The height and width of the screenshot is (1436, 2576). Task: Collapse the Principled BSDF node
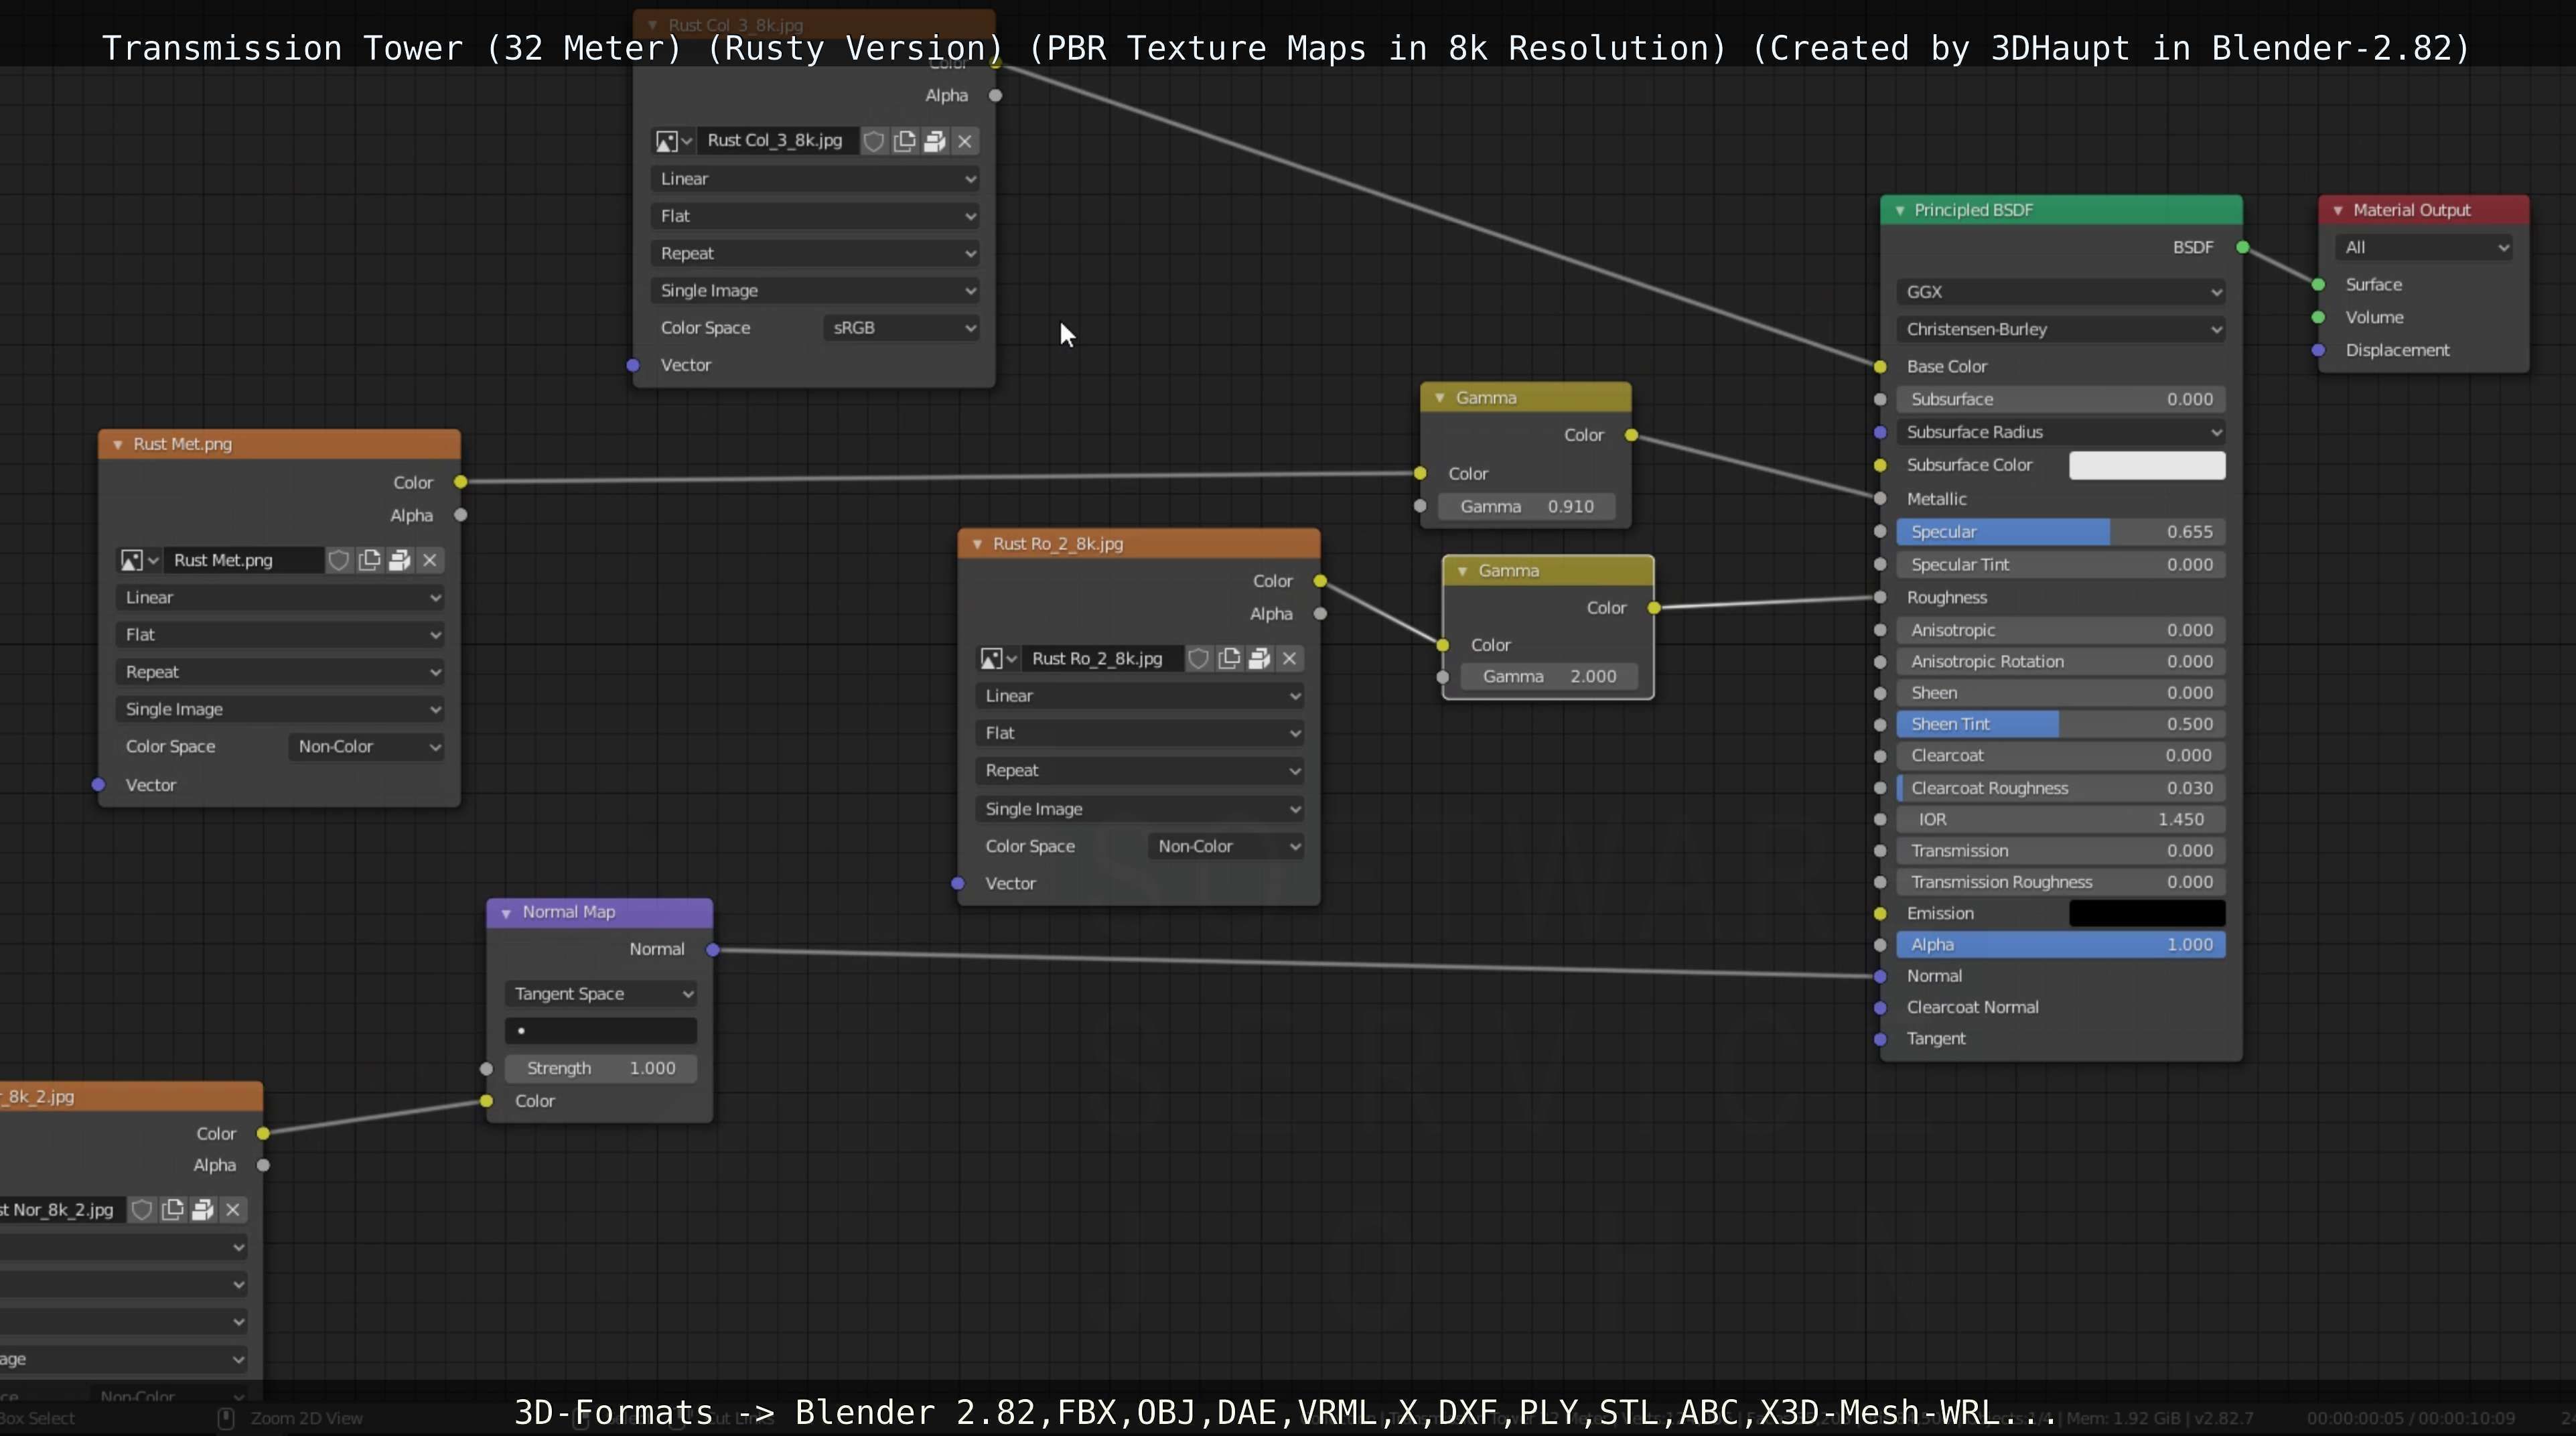tap(1899, 210)
